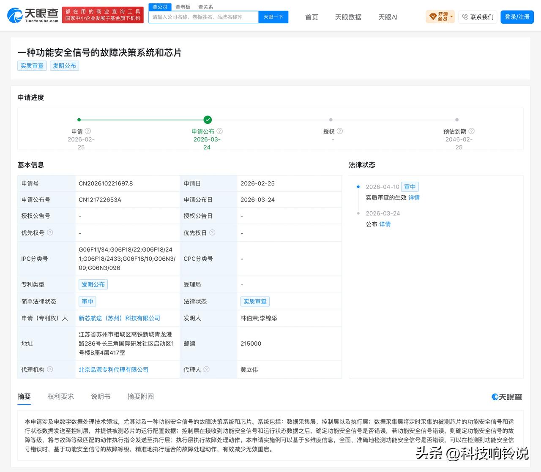Click agent name 黄立伟
Image resolution: width=541 pixels, height=472 pixels.
coord(249,370)
